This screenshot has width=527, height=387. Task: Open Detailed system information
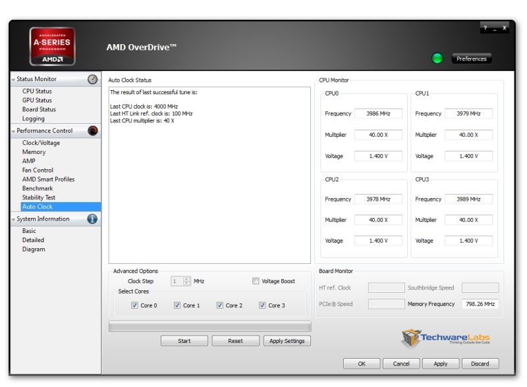tap(33, 240)
